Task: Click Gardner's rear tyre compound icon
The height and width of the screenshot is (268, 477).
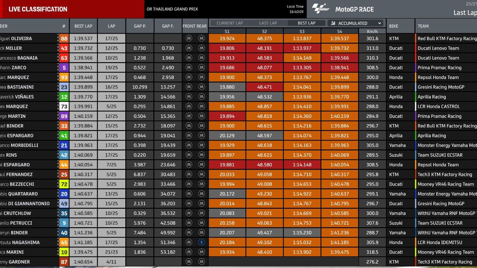Action: 202,262
